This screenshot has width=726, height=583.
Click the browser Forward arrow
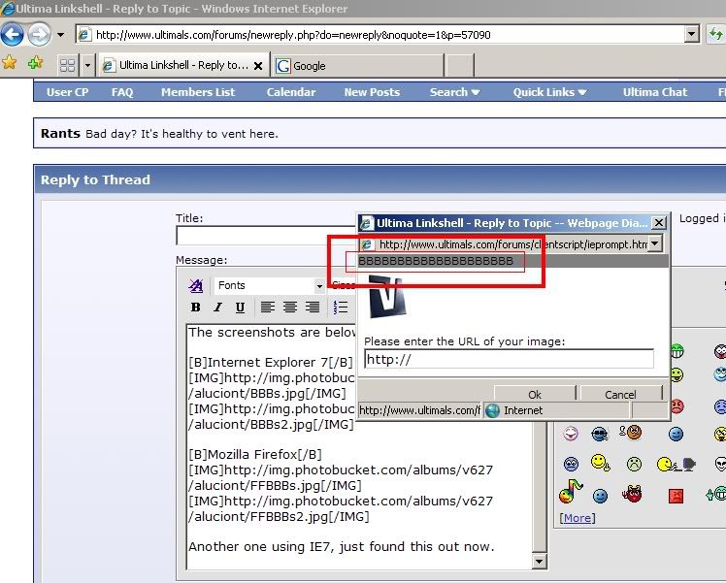tap(40, 34)
